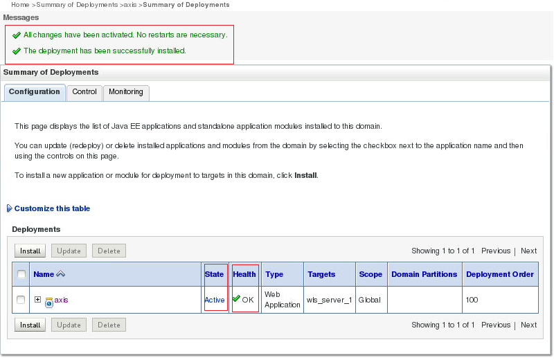
Task: Switch to the Control tab
Action: coord(84,92)
